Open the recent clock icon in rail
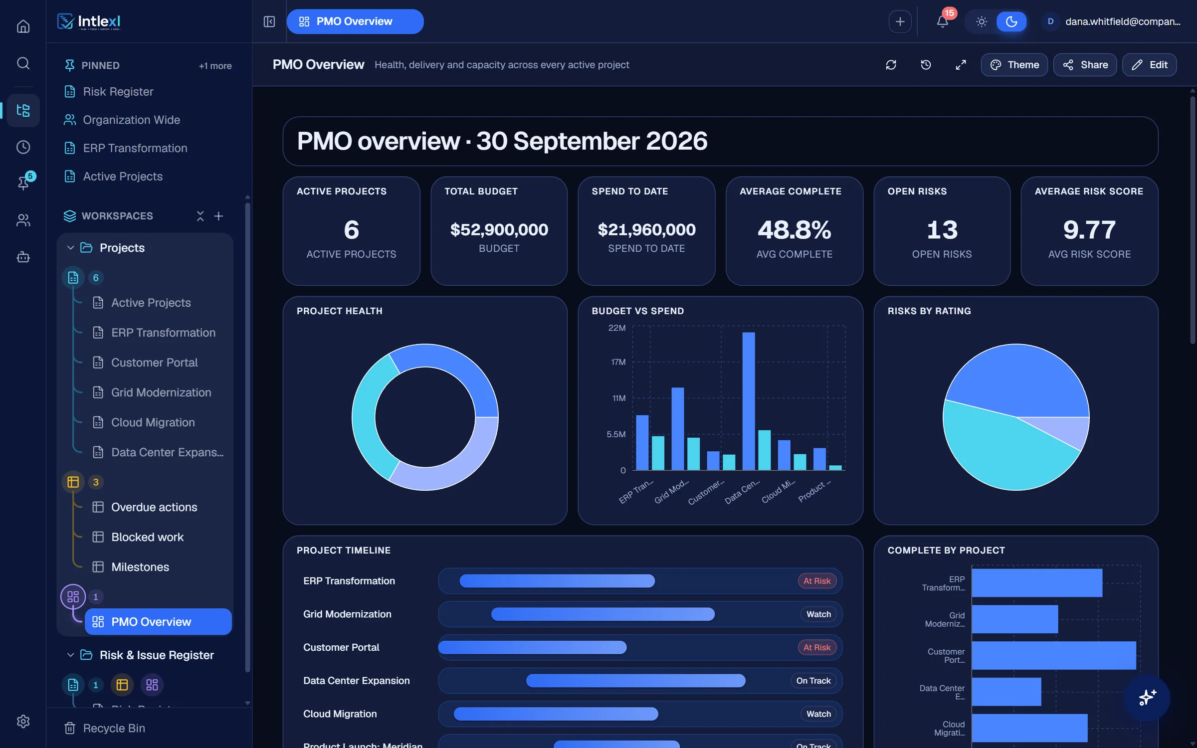Screen dimensions: 1197x748 click(x=23, y=147)
